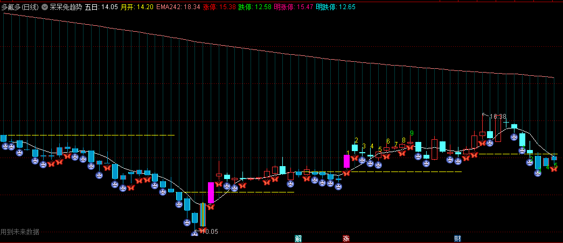563x243 pixels.
Task: Click the cyan 明跌停 value
Action: coord(335,7)
